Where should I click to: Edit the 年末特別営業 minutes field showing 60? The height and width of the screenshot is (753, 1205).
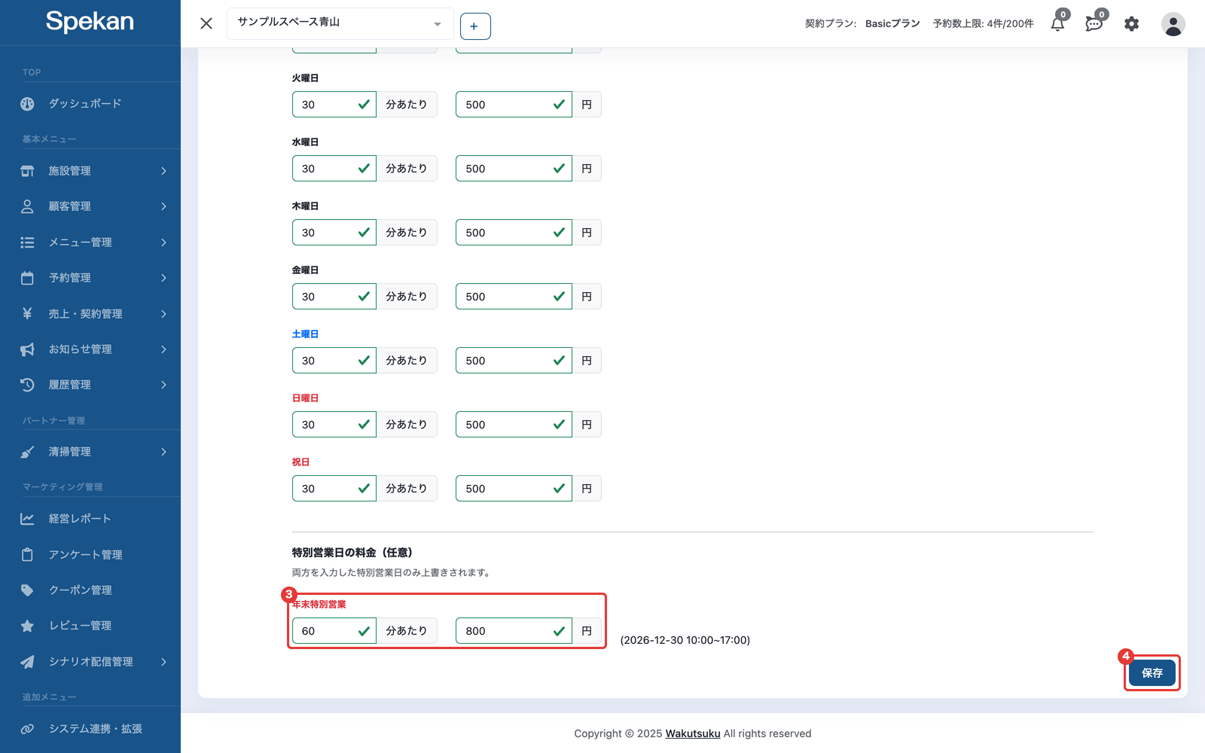[334, 631]
